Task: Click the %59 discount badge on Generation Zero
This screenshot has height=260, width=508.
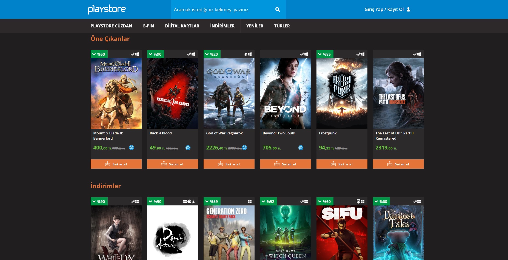Action: pos(212,202)
